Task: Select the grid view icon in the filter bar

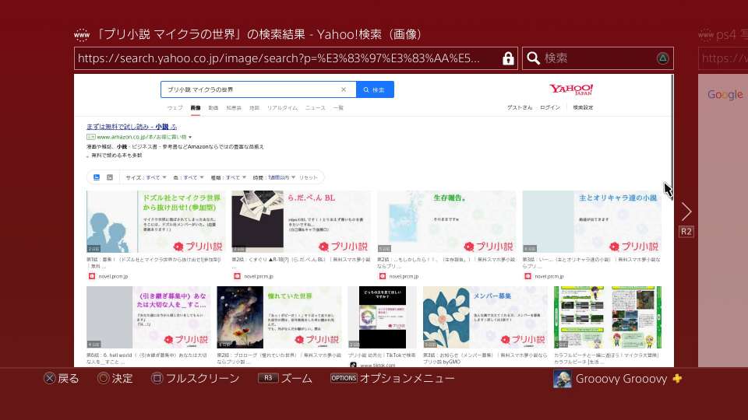Action: (97, 177)
